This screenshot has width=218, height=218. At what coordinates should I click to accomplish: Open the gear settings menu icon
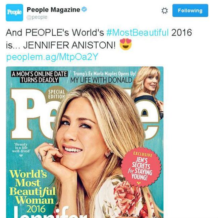pos(165,11)
